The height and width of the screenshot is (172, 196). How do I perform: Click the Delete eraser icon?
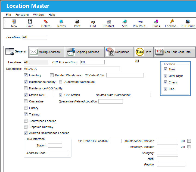click(x=46, y=21)
